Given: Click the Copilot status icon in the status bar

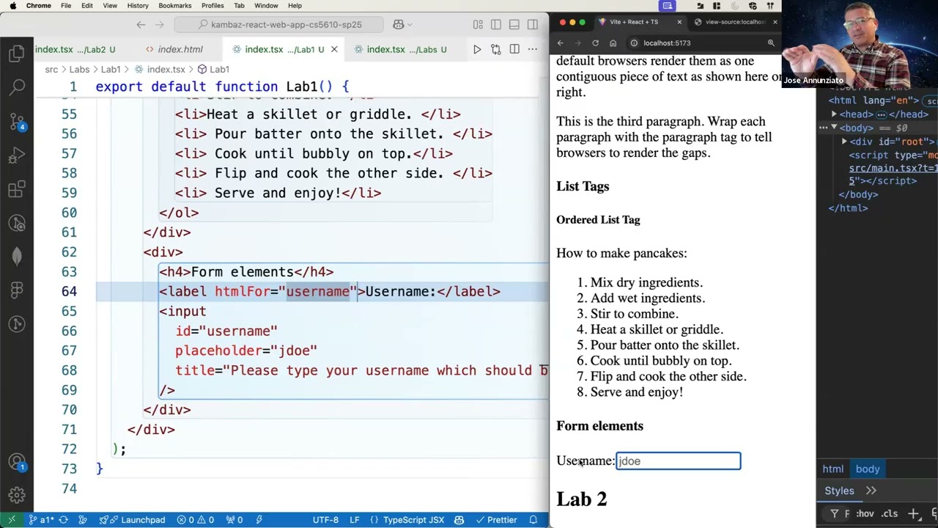Looking at the screenshot, I should (x=459, y=520).
